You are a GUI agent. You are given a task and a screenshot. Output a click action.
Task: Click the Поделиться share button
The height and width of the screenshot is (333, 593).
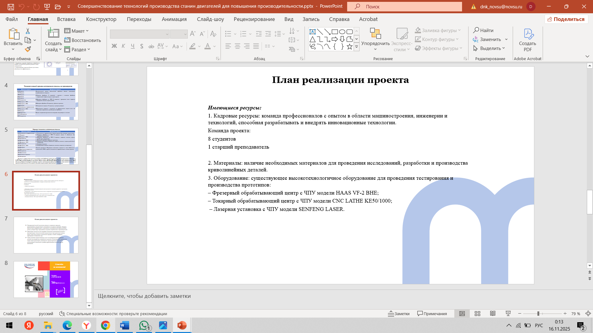coord(566,19)
